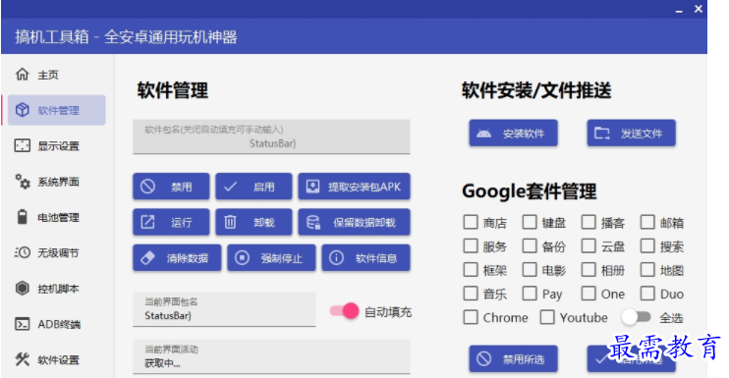Check the Duo checkbox
The height and width of the screenshot is (378, 729).
click(x=647, y=294)
